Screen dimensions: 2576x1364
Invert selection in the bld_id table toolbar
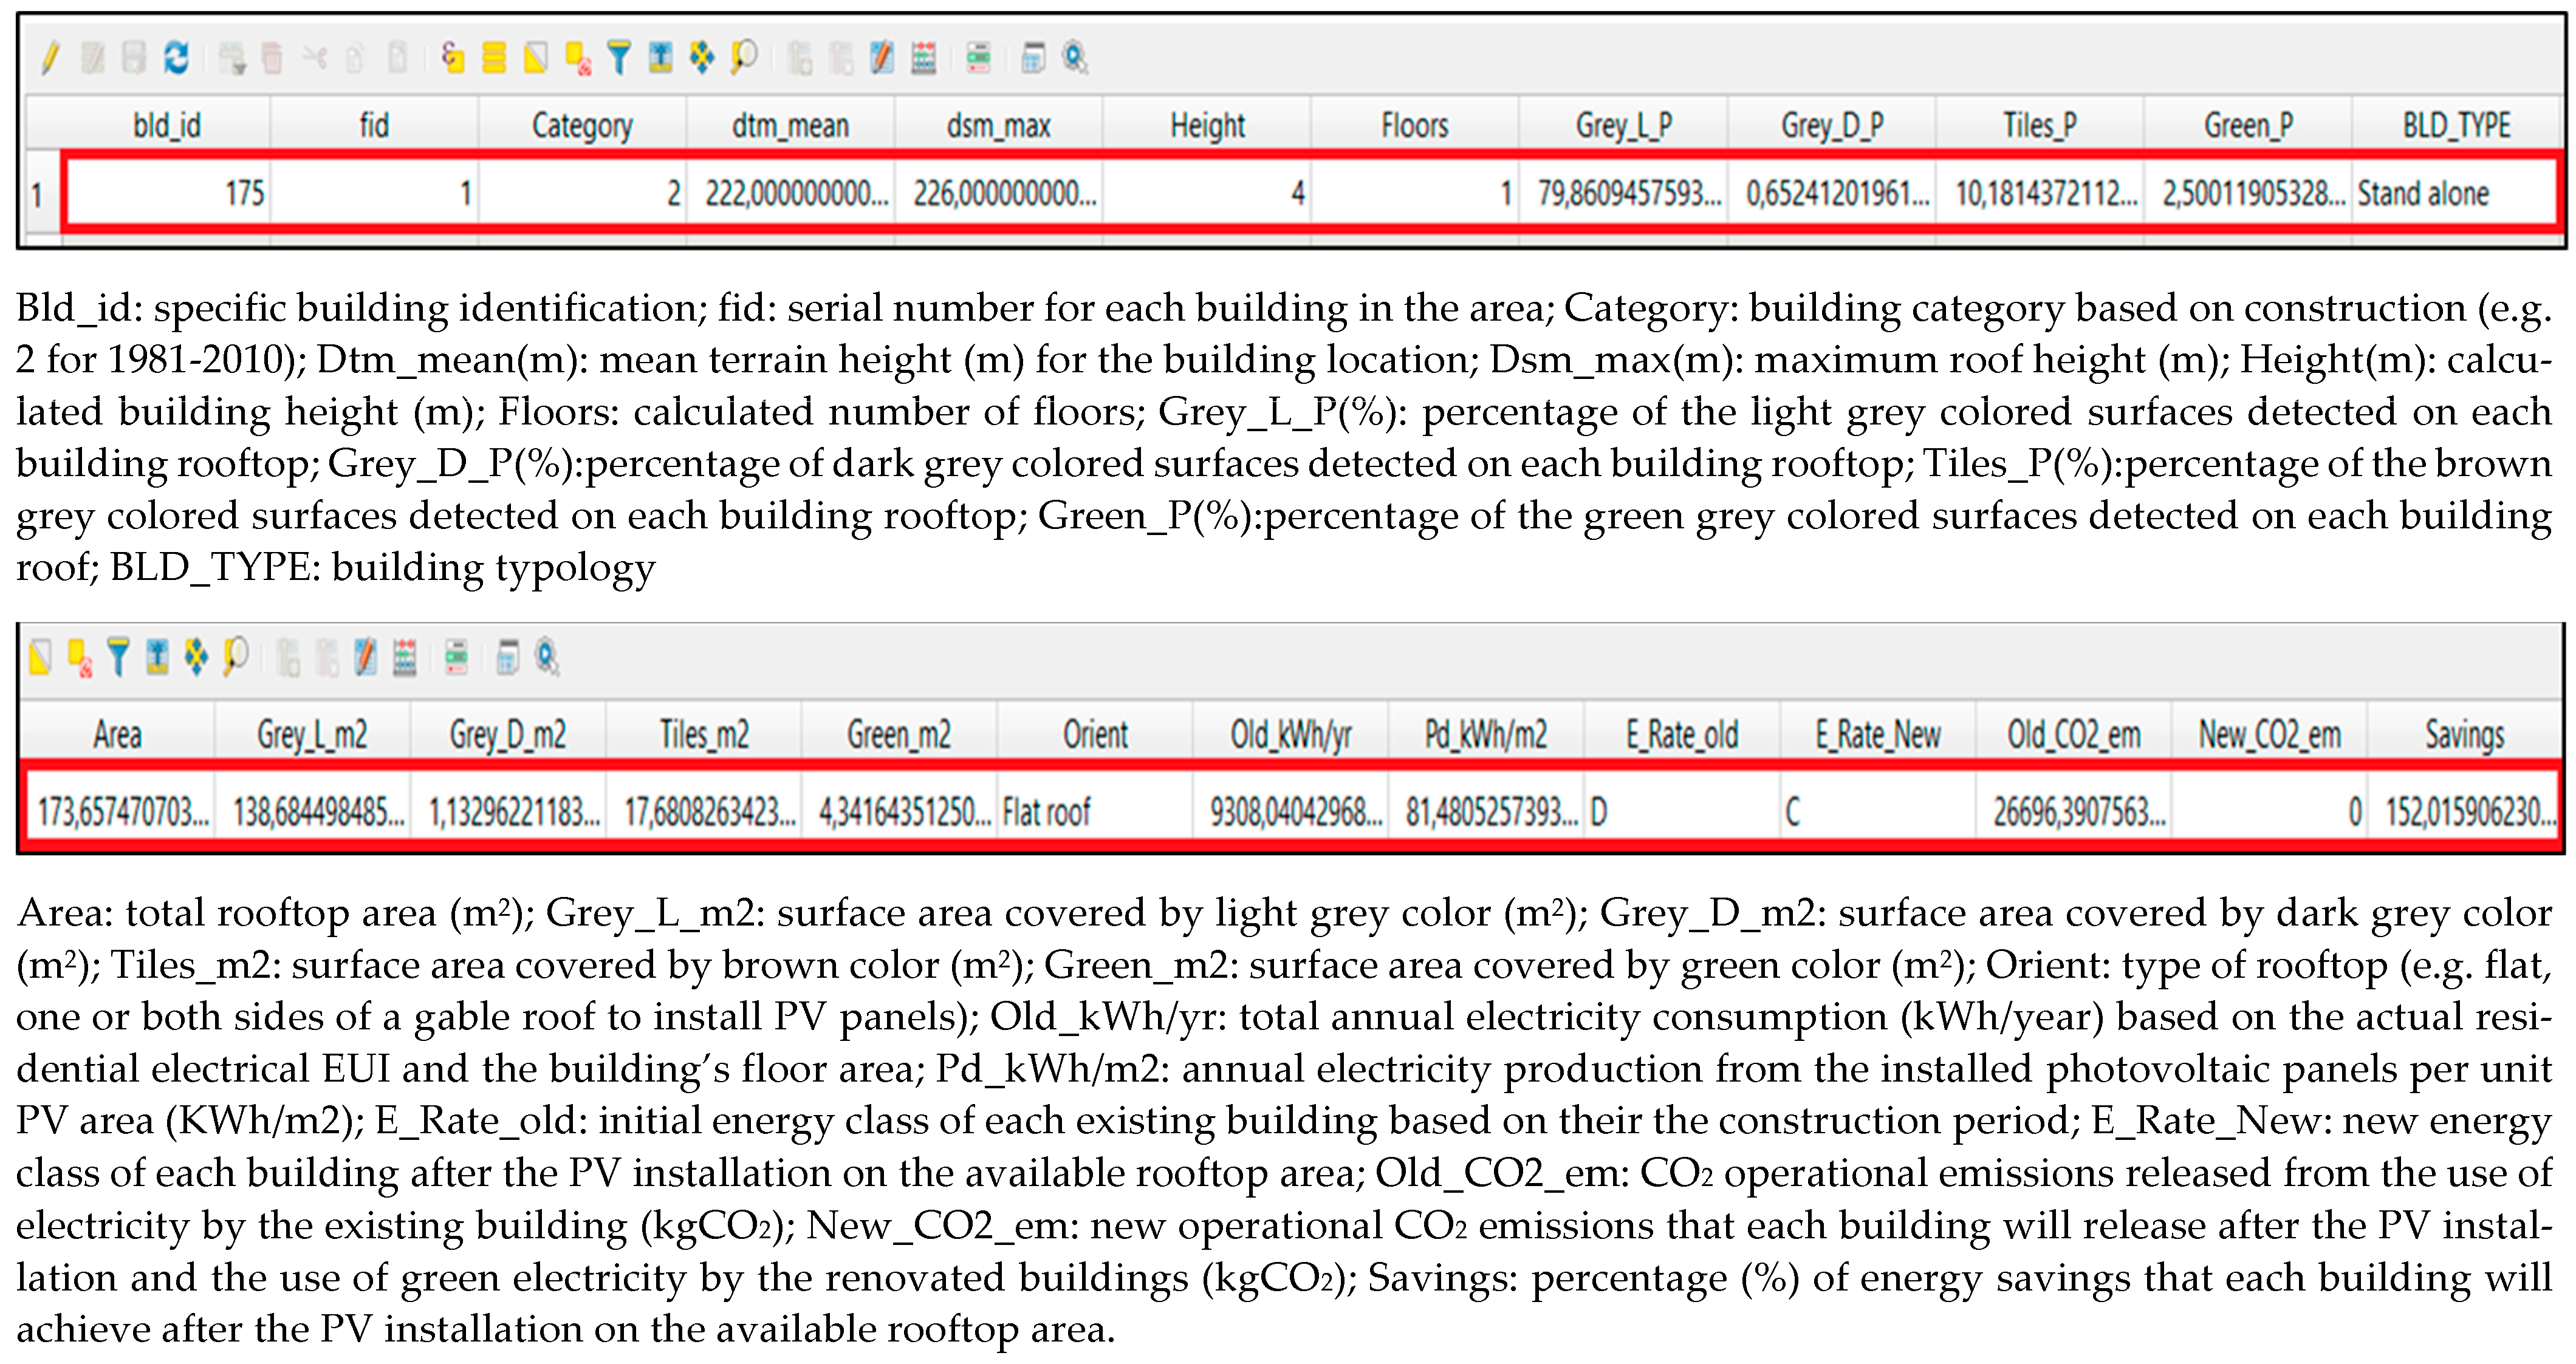[536, 58]
